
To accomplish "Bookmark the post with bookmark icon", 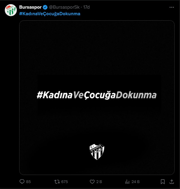I will pos(163,182).
